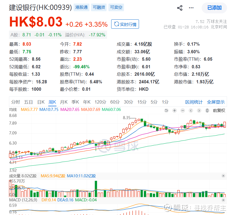Click the MA60:7.06 moving average label
Image resolution: width=233 pixels, height=215 pixels.
111,110
